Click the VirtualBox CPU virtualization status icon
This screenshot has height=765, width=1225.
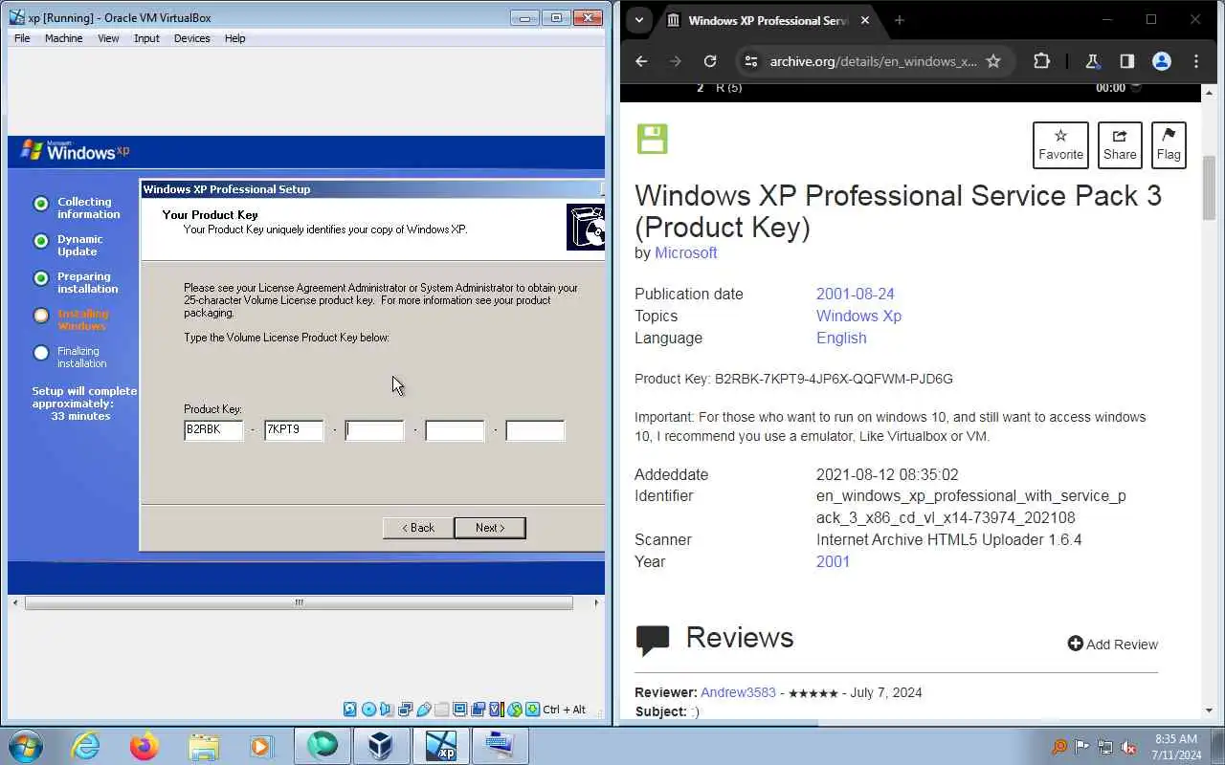click(x=496, y=710)
